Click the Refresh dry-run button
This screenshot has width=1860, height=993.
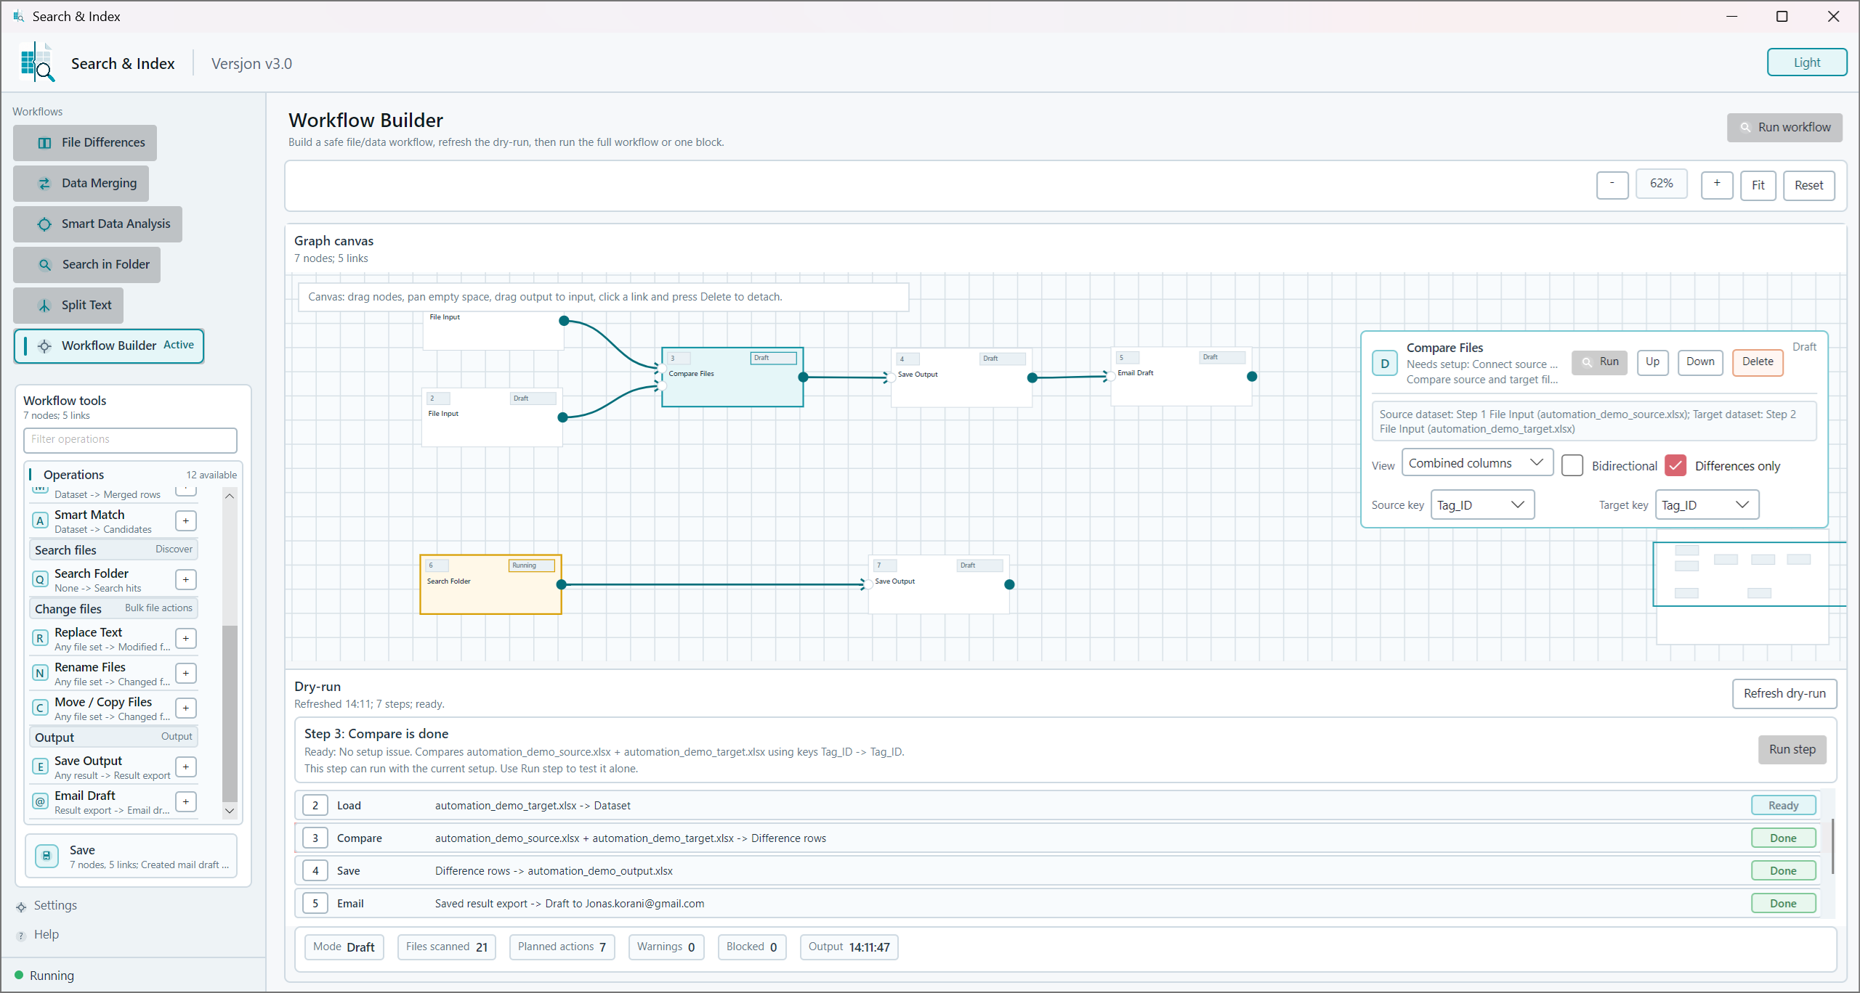pos(1784,694)
